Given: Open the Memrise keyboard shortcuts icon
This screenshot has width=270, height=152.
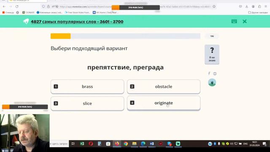Looking at the screenshot, I should pos(234,22).
